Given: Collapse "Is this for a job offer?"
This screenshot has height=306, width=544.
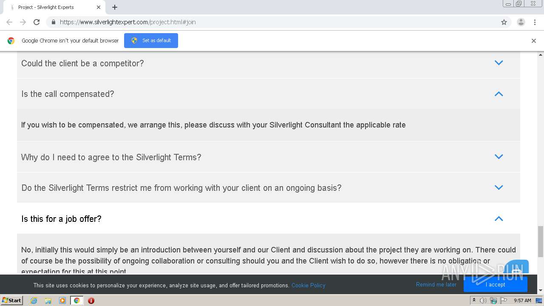Looking at the screenshot, I should [499, 218].
